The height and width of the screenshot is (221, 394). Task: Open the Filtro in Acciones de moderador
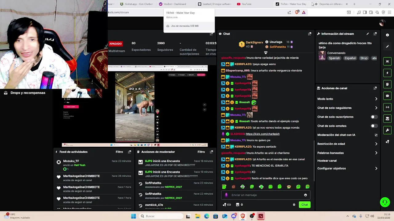[201, 152]
